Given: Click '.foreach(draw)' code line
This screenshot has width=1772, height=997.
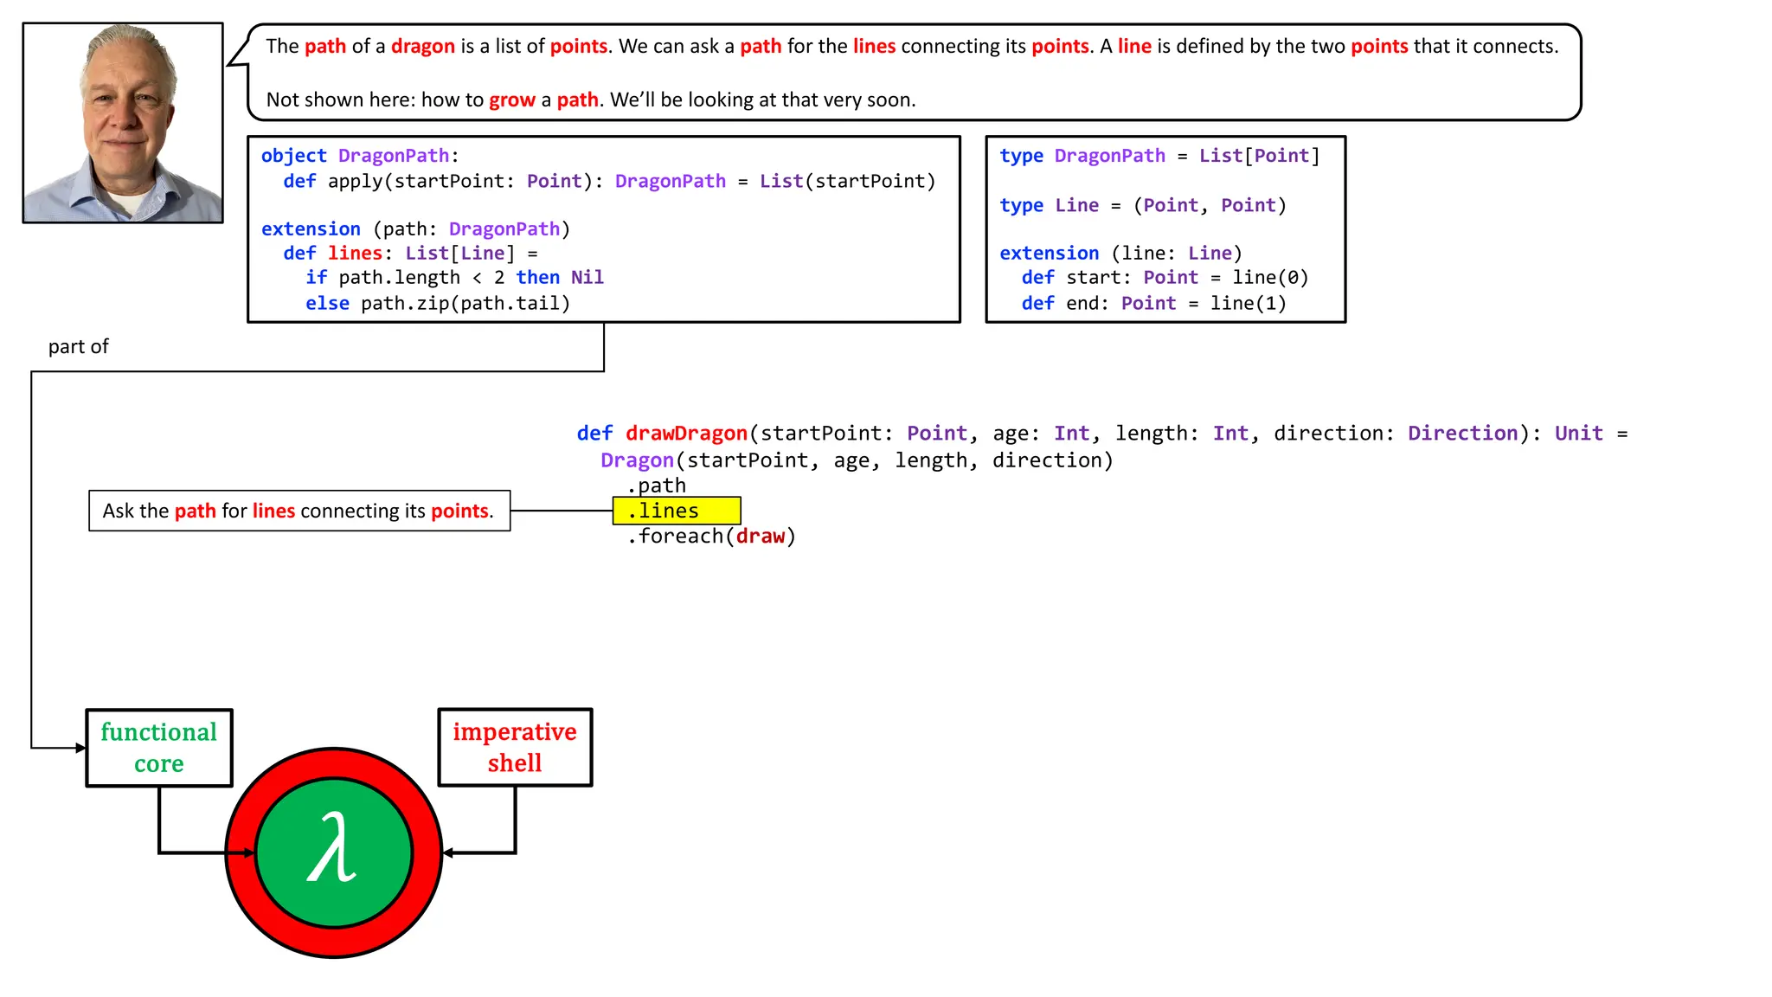Looking at the screenshot, I should tap(711, 537).
